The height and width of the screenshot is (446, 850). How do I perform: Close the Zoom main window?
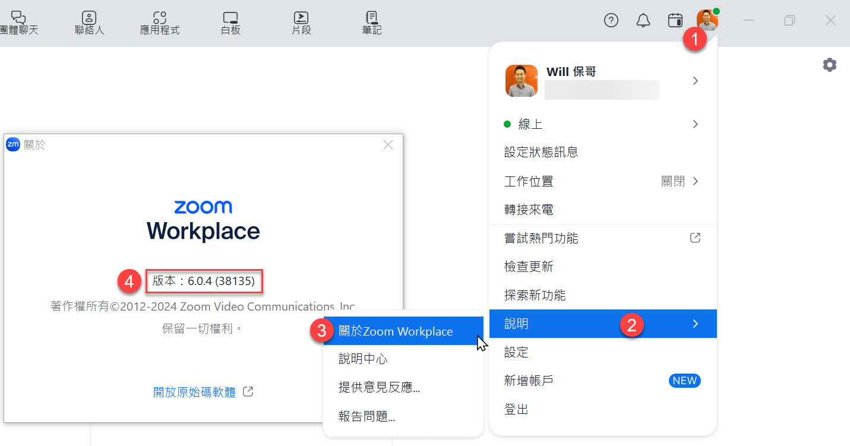(830, 20)
